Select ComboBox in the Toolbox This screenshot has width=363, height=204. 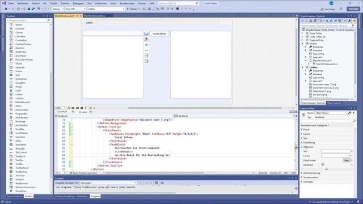coord(21,40)
